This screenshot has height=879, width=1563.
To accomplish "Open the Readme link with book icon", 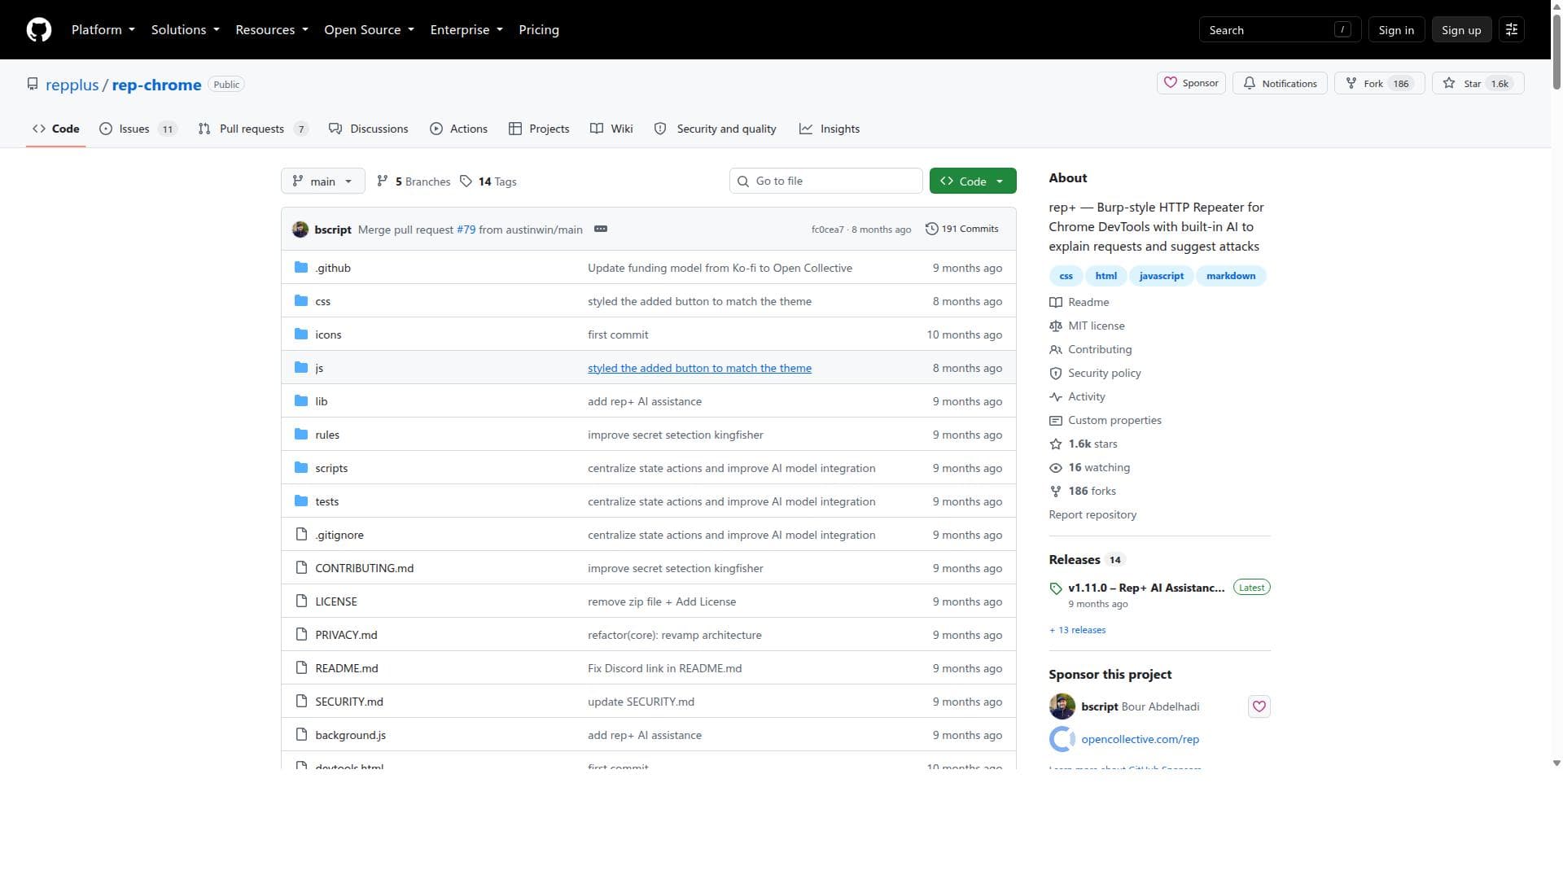I will pos(1079,302).
